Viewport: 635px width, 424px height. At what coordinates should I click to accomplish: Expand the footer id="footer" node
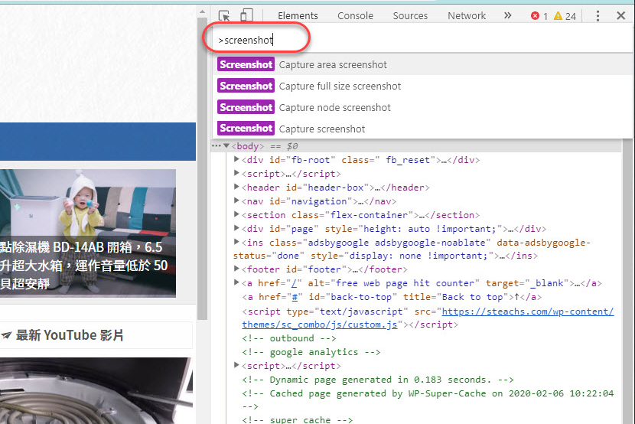(236, 269)
